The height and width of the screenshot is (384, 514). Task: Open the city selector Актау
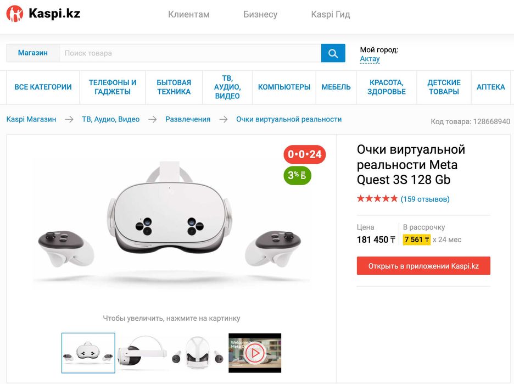click(370, 59)
